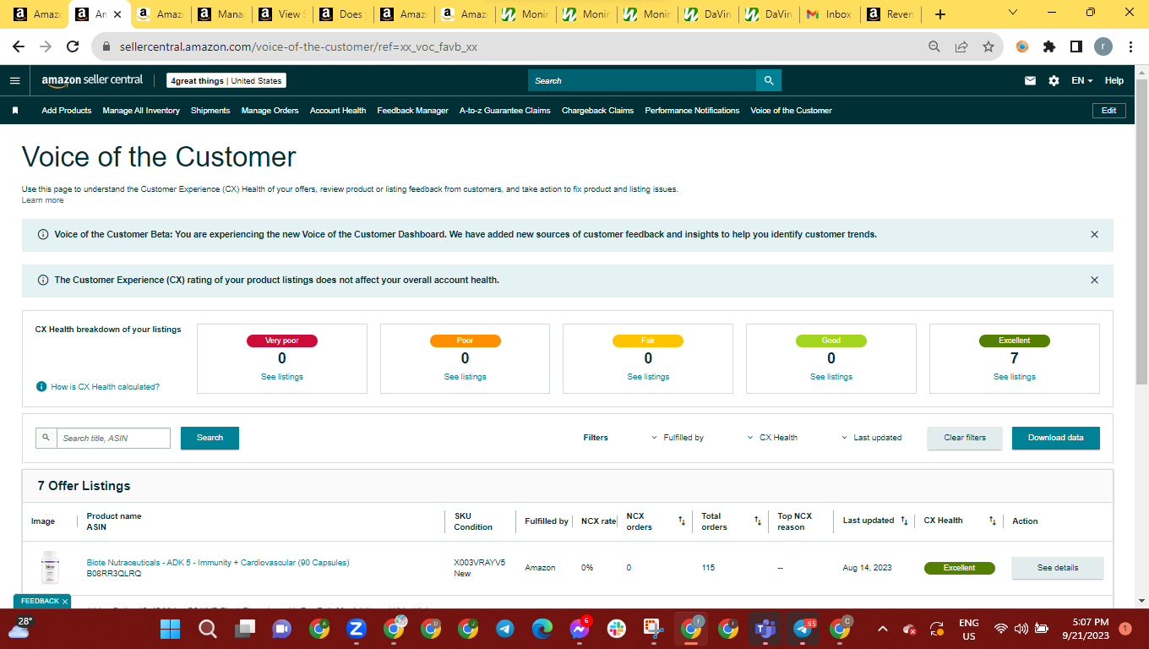Click the search magnifier button in header
Viewport: 1149px width, 649px height.
(x=769, y=80)
